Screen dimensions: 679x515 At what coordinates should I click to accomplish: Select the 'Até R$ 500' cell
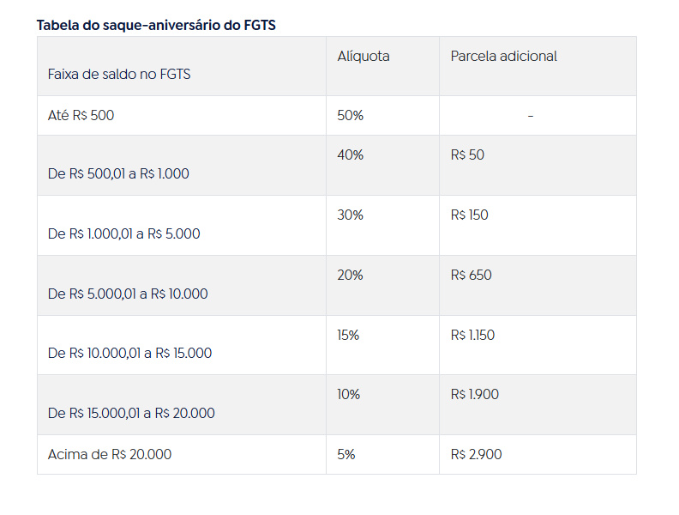pos(81,116)
